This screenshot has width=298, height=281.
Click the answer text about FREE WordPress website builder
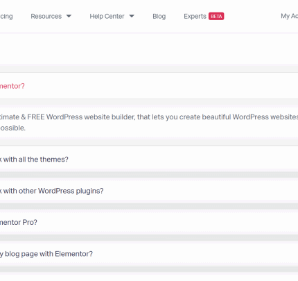click(149, 122)
